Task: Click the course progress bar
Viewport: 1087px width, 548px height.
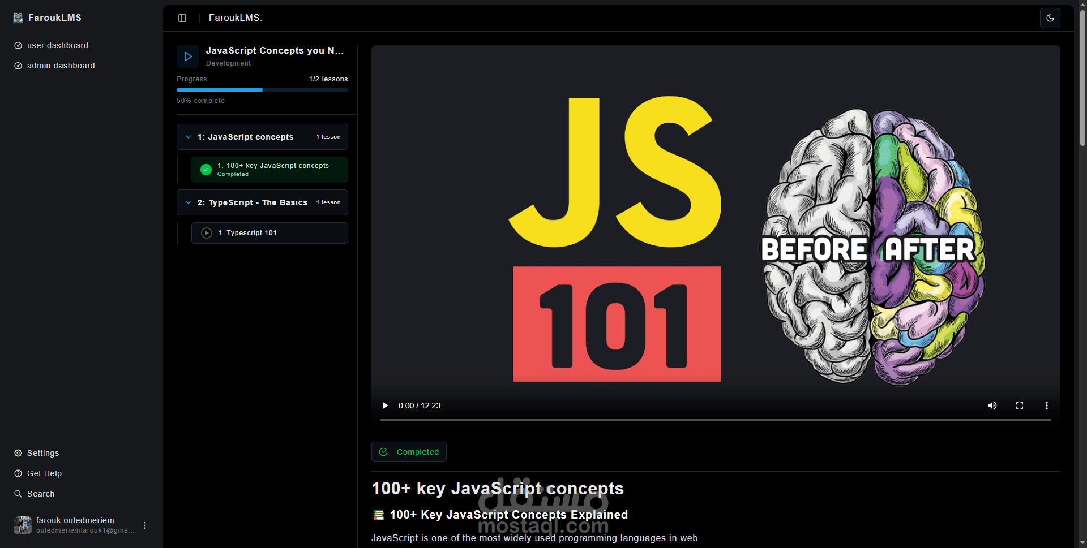Action: [x=262, y=90]
